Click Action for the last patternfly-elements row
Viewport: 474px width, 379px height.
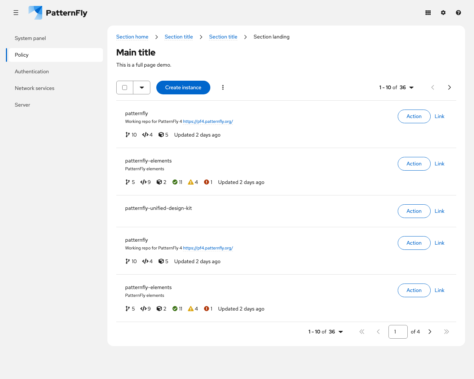point(414,290)
